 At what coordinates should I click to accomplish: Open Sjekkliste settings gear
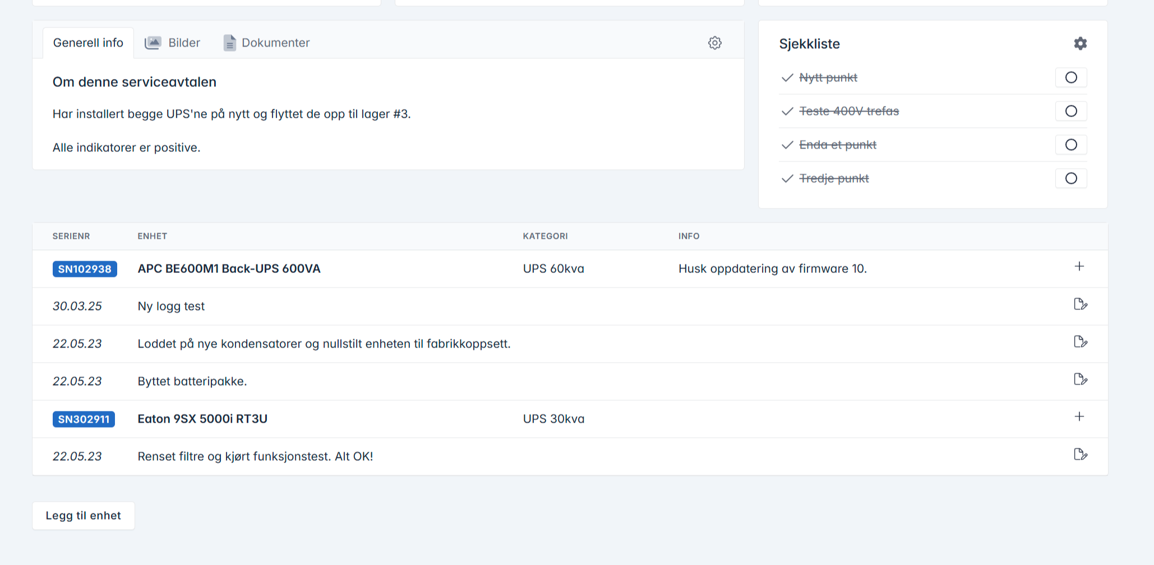pos(1080,44)
